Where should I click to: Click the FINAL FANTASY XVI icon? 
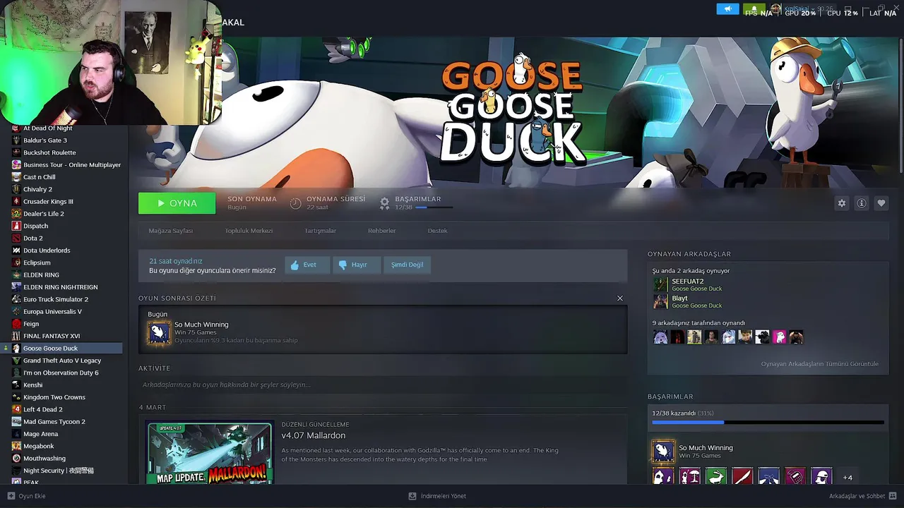pos(16,336)
